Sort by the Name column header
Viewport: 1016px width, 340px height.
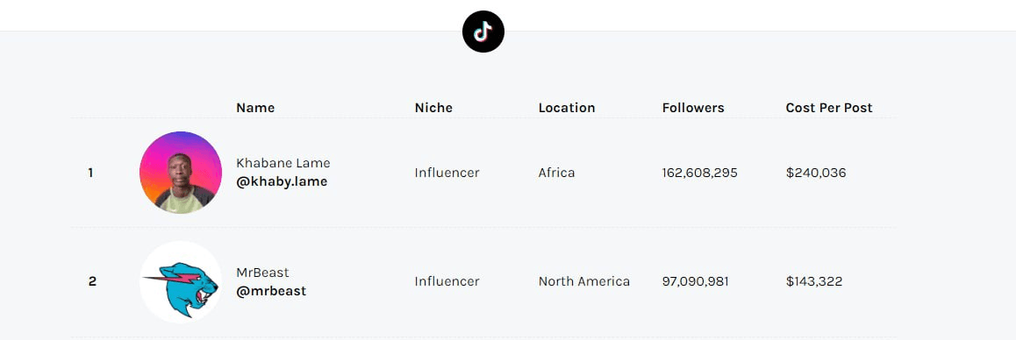click(x=255, y=108)
